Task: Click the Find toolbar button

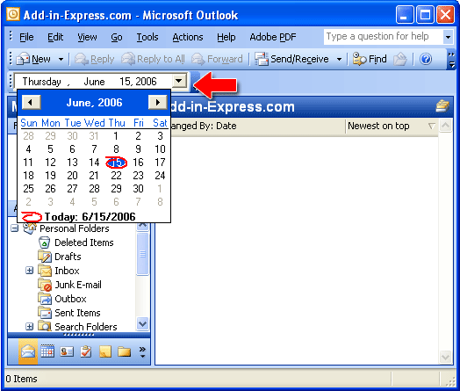Action: point(370,59)
